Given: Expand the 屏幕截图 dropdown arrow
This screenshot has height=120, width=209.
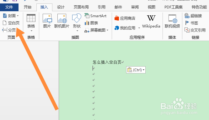Looking at the screenshot, I should 108,30.
